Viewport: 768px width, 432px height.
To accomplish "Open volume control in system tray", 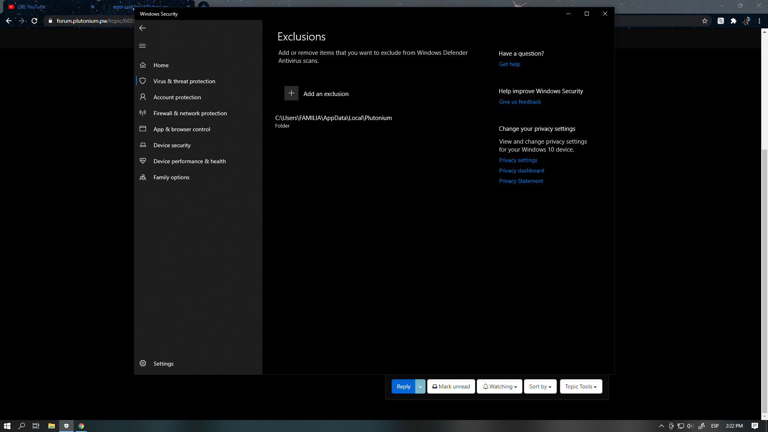I will 690,426.
